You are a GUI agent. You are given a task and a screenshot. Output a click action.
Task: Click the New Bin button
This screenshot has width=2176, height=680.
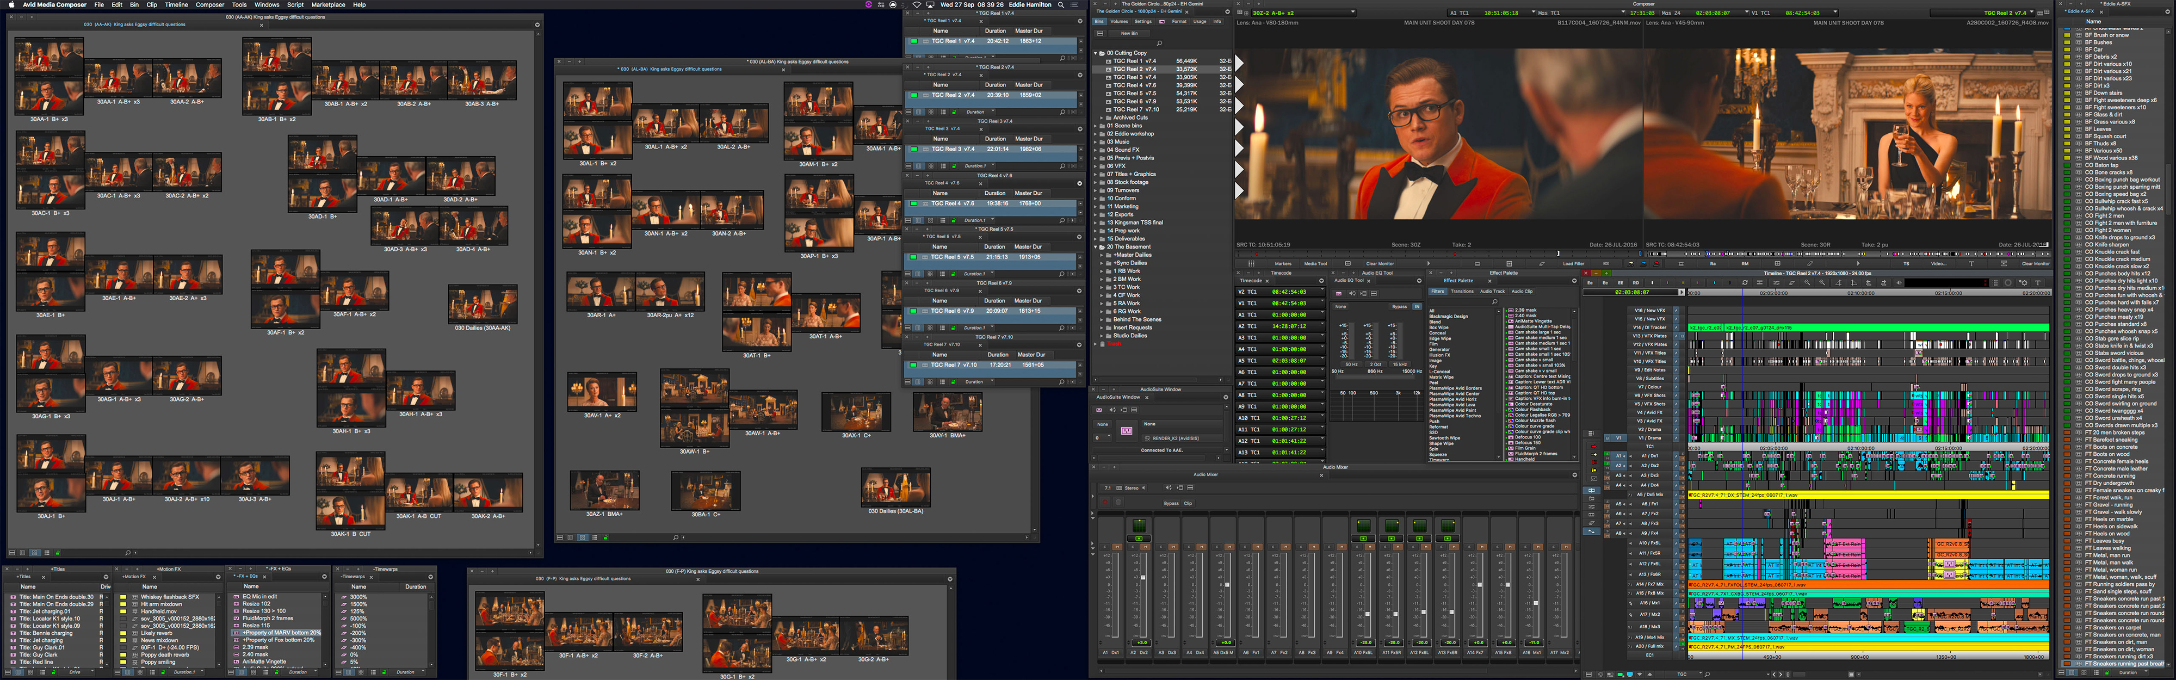pyautogui.click(x=1129, y=34)
